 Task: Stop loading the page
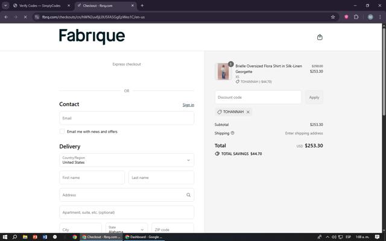[25, 17]
